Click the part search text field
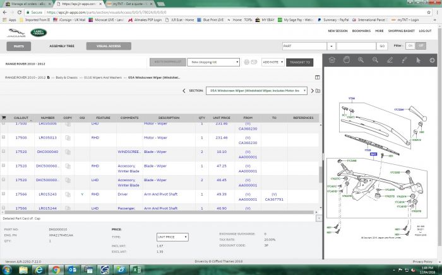Screen dimensions: 442x275 click(x=356, y=46)
